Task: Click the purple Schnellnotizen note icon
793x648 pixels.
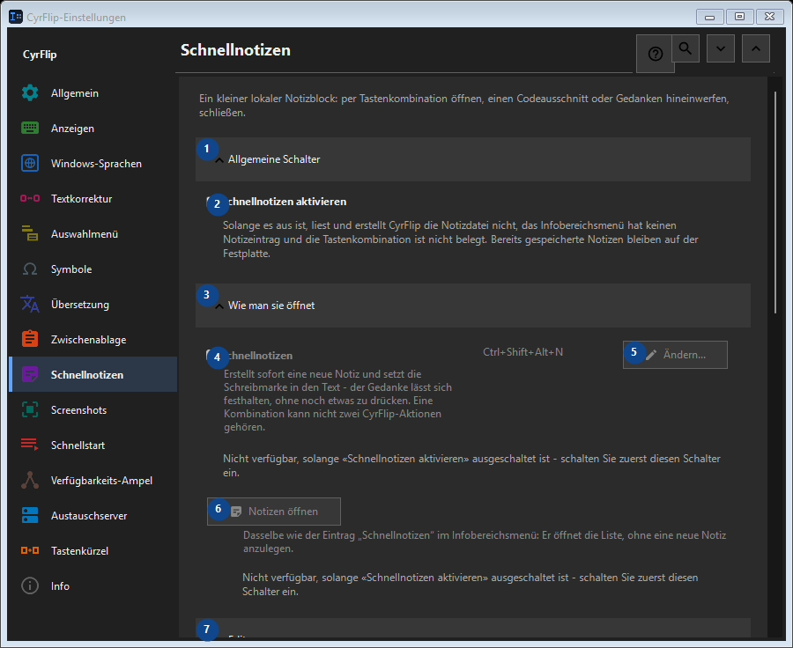Action: (30, 374)
